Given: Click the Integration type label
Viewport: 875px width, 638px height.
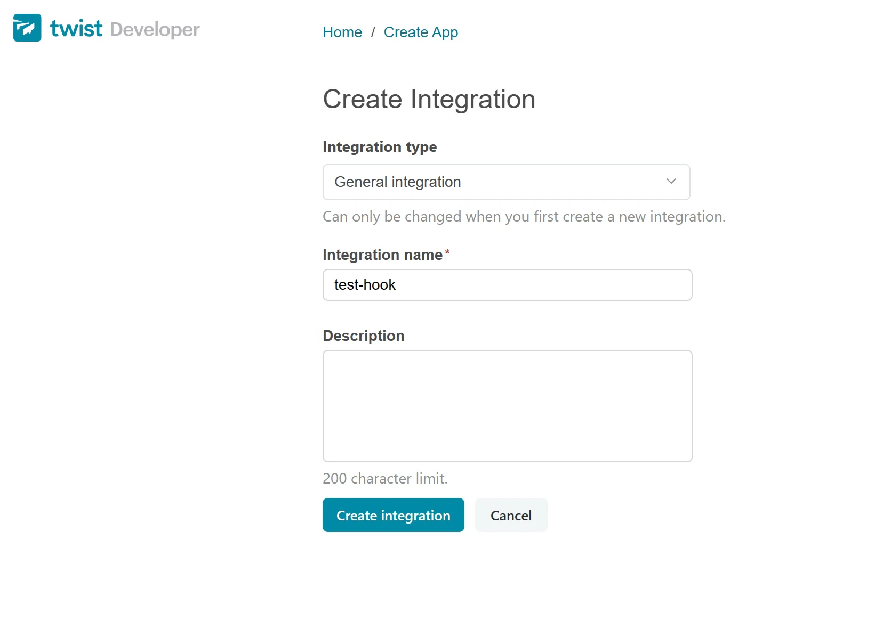Looking at the screenshot, I should point(380,147).
